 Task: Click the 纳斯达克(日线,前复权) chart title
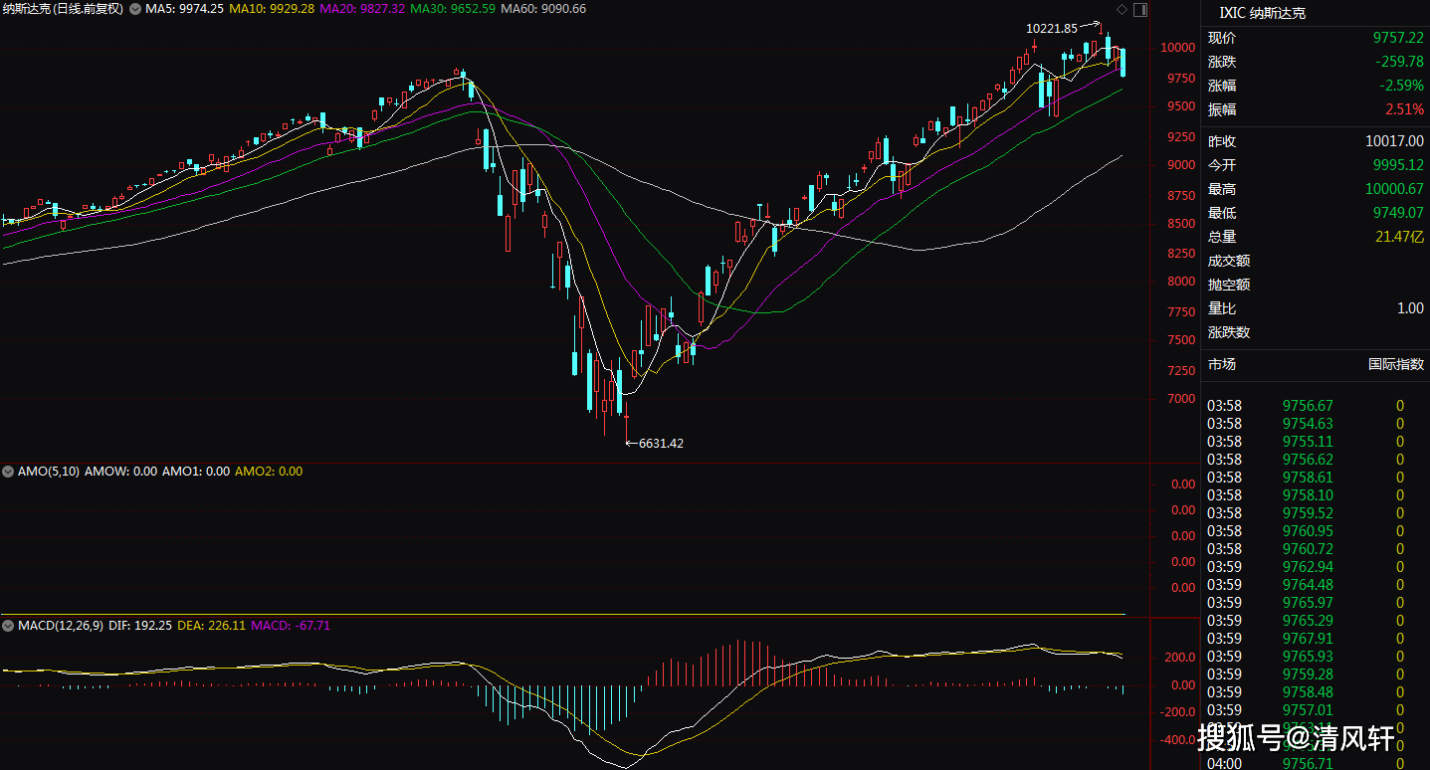click(x=64, y=9)
